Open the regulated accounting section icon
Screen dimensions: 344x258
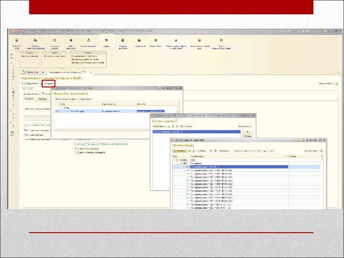[199, 40]
